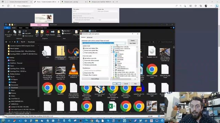Screen dimensions: 220x123
Task: Select Excel spreadsheet file icon
Action: 112,106
